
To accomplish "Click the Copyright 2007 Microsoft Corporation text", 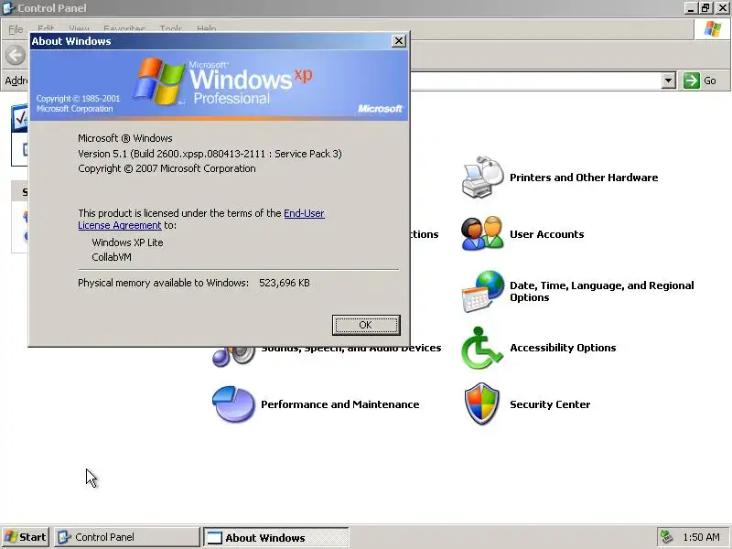I will point(167,168).
